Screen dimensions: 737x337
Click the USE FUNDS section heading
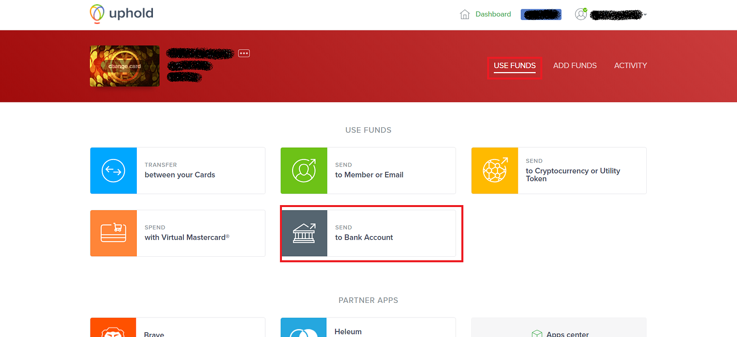[368, 130]
